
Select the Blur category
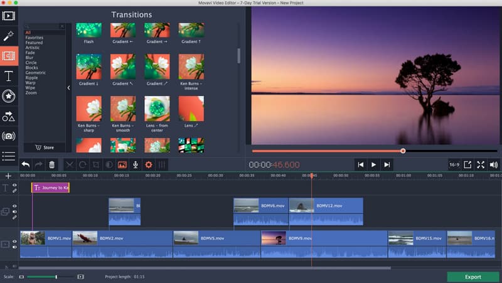point(29,58)
